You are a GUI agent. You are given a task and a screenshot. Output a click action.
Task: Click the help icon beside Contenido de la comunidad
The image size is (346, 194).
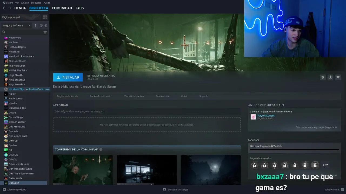pos(101,150)
